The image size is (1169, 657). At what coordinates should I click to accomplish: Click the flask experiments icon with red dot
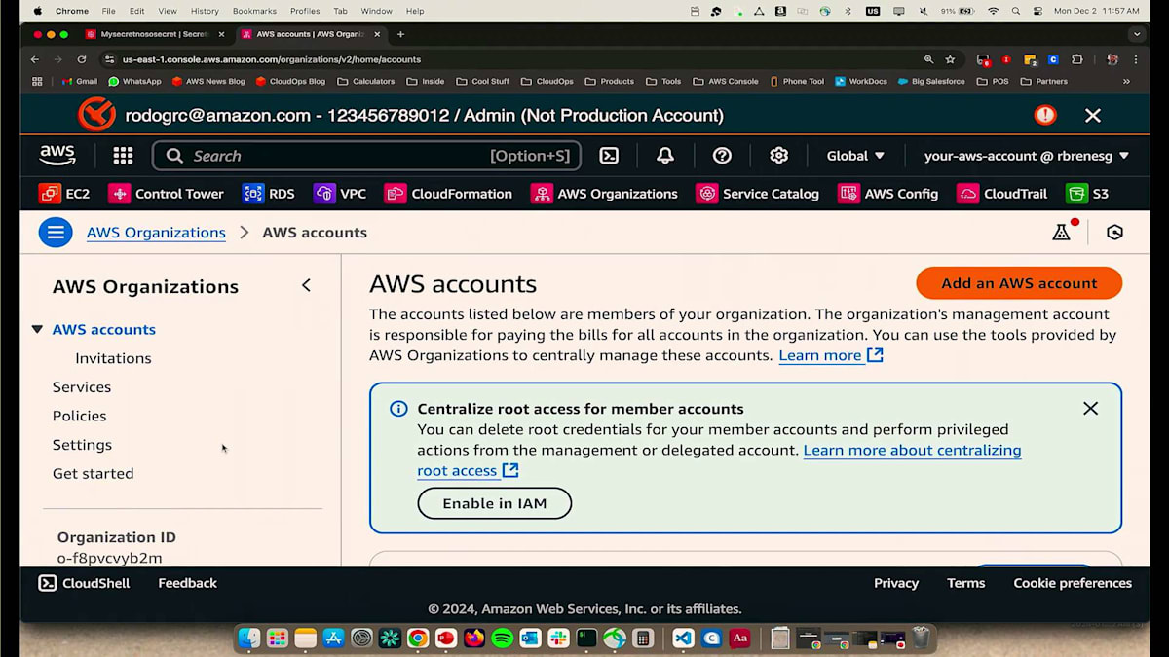(x=1063, y=232)
